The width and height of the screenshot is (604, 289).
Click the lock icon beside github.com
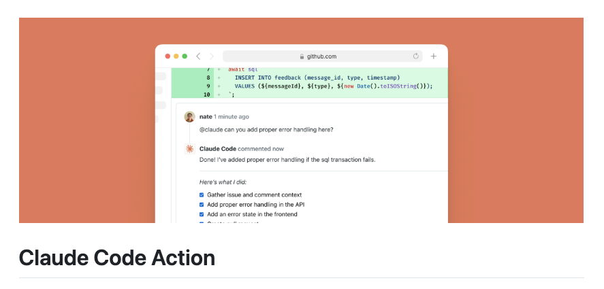pyautogui.click(x=302, y=56)
